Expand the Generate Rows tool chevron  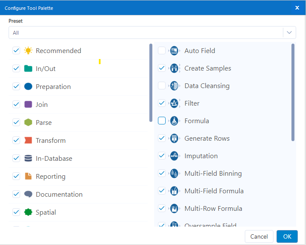point(169,139)
